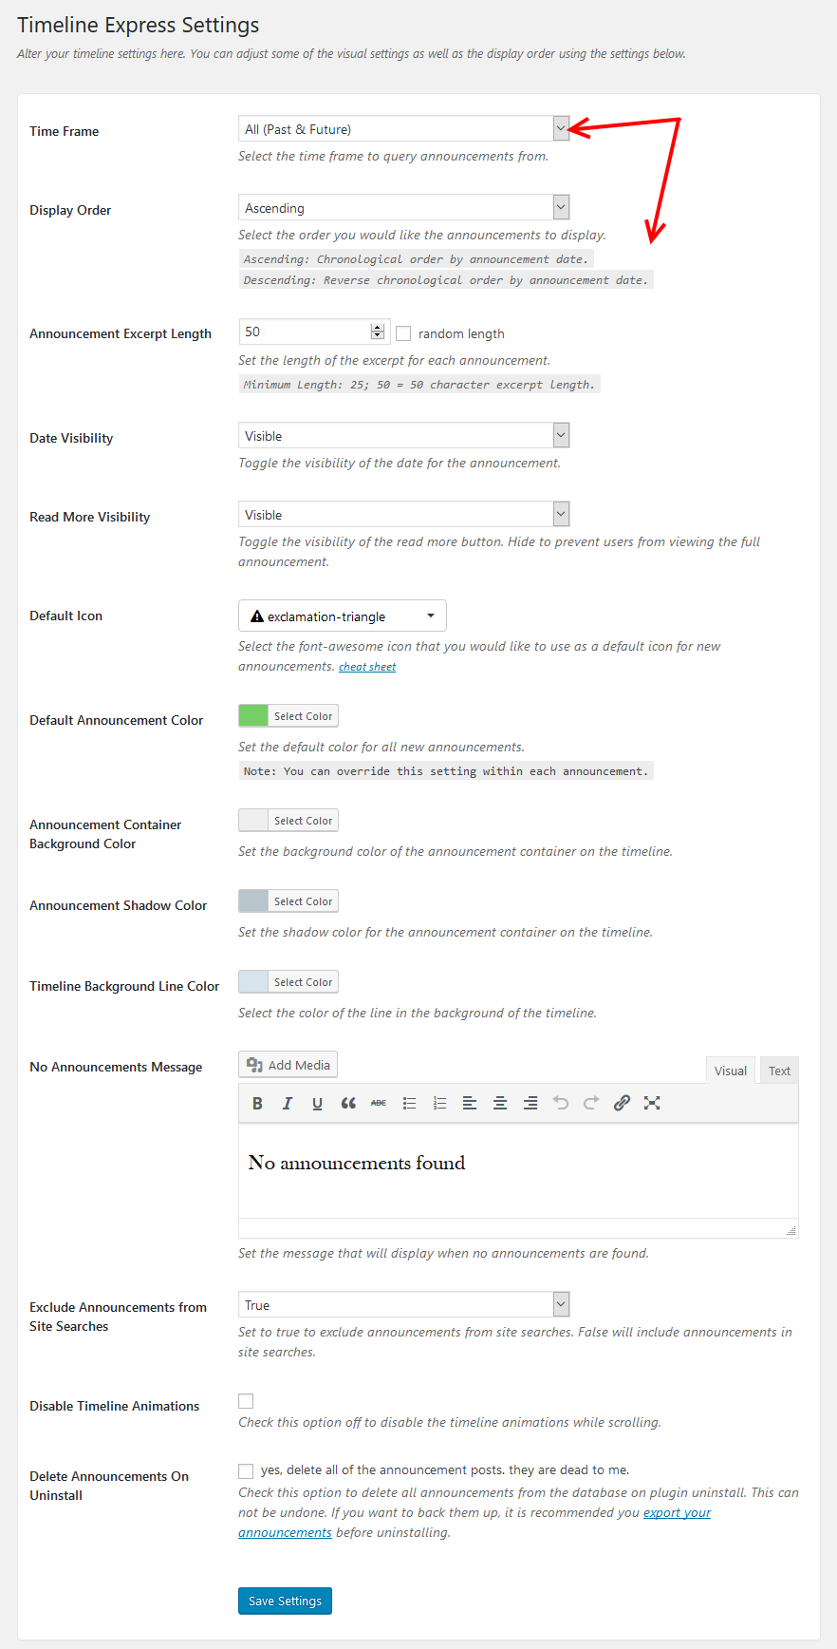Open the Time Frame dropdown
837x1649 pixels.
(x=404, y=129)
